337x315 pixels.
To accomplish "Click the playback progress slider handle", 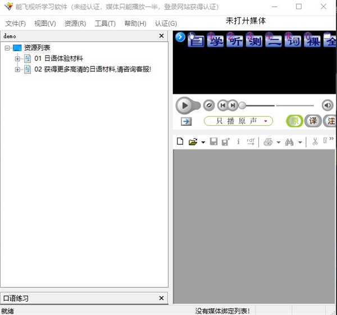I will click(x=242, y=105).
